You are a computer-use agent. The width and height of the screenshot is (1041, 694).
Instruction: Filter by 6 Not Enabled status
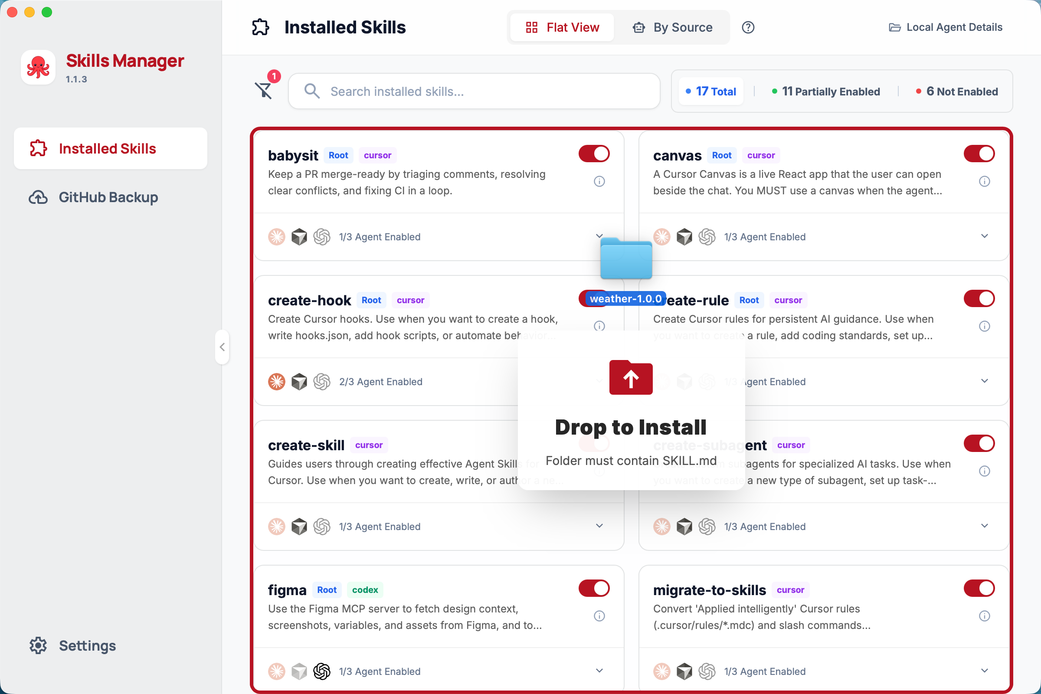tap(957, 92)
